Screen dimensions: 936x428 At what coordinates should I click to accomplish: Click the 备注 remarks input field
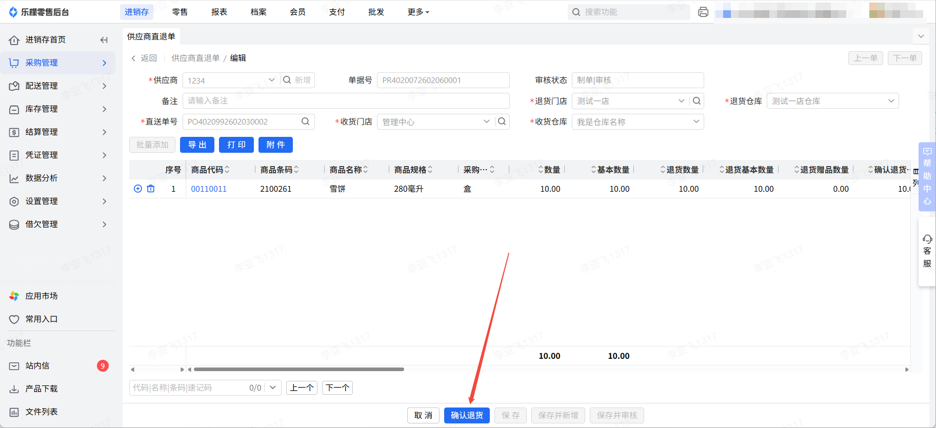[346, 101]
